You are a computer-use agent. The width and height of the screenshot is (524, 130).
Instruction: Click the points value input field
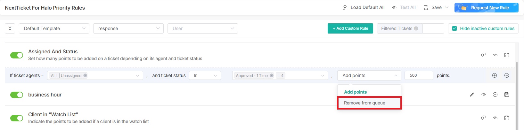coord(419,75)
